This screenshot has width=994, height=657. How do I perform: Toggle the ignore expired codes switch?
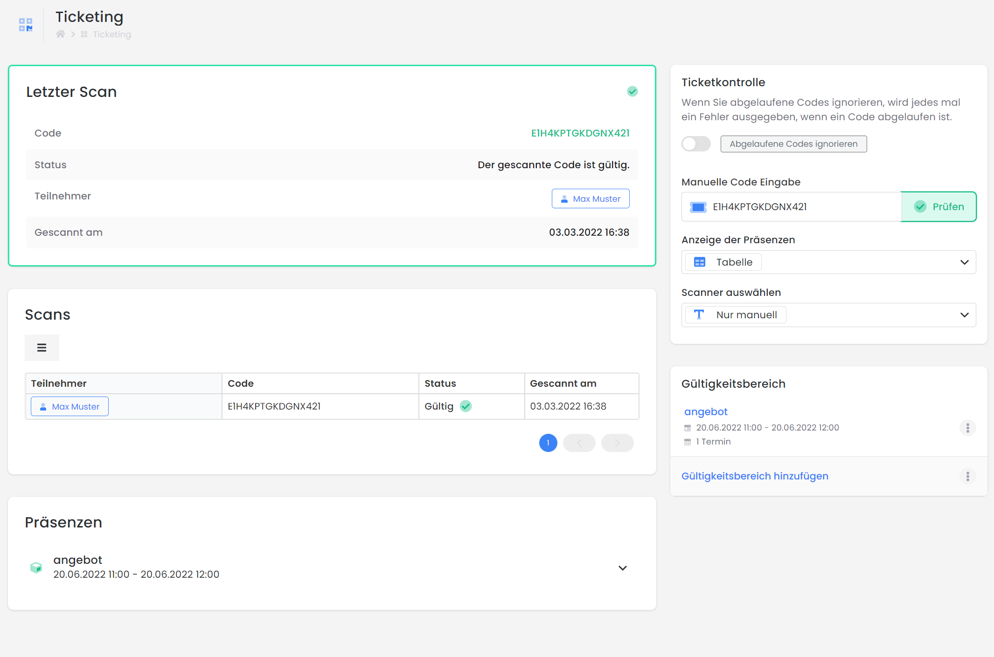tap(696, 144)
